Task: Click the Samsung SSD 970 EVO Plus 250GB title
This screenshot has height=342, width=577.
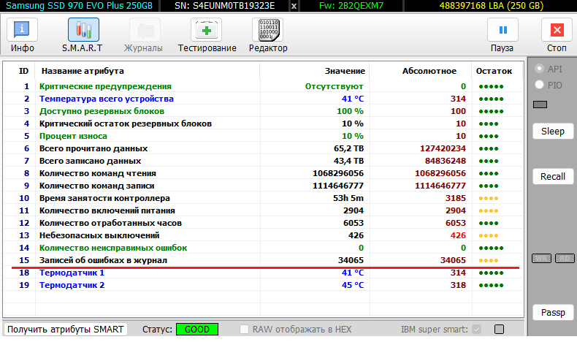Action: click(x=79, y=6)
